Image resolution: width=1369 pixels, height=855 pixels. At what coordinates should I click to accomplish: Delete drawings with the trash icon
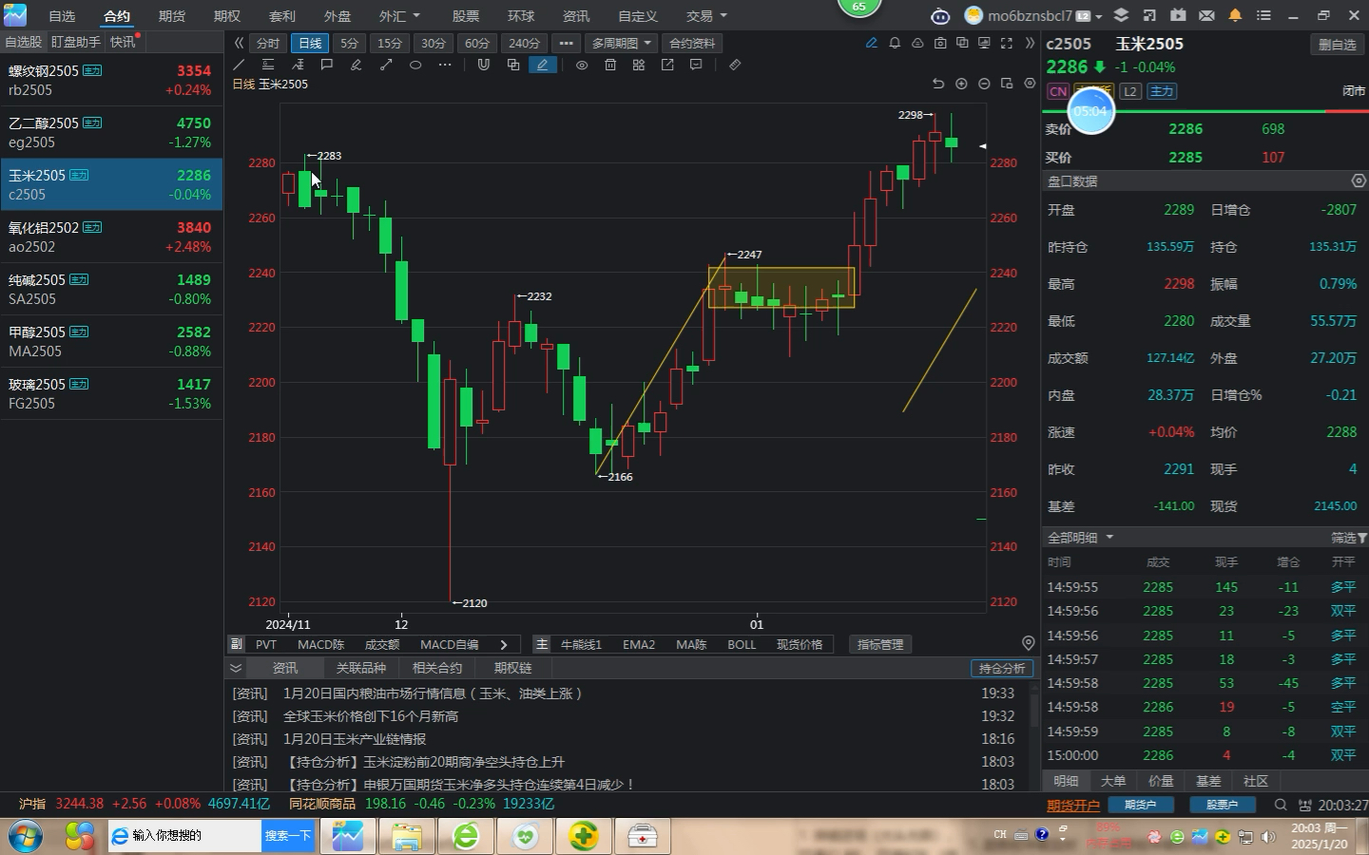coord(610,65)
